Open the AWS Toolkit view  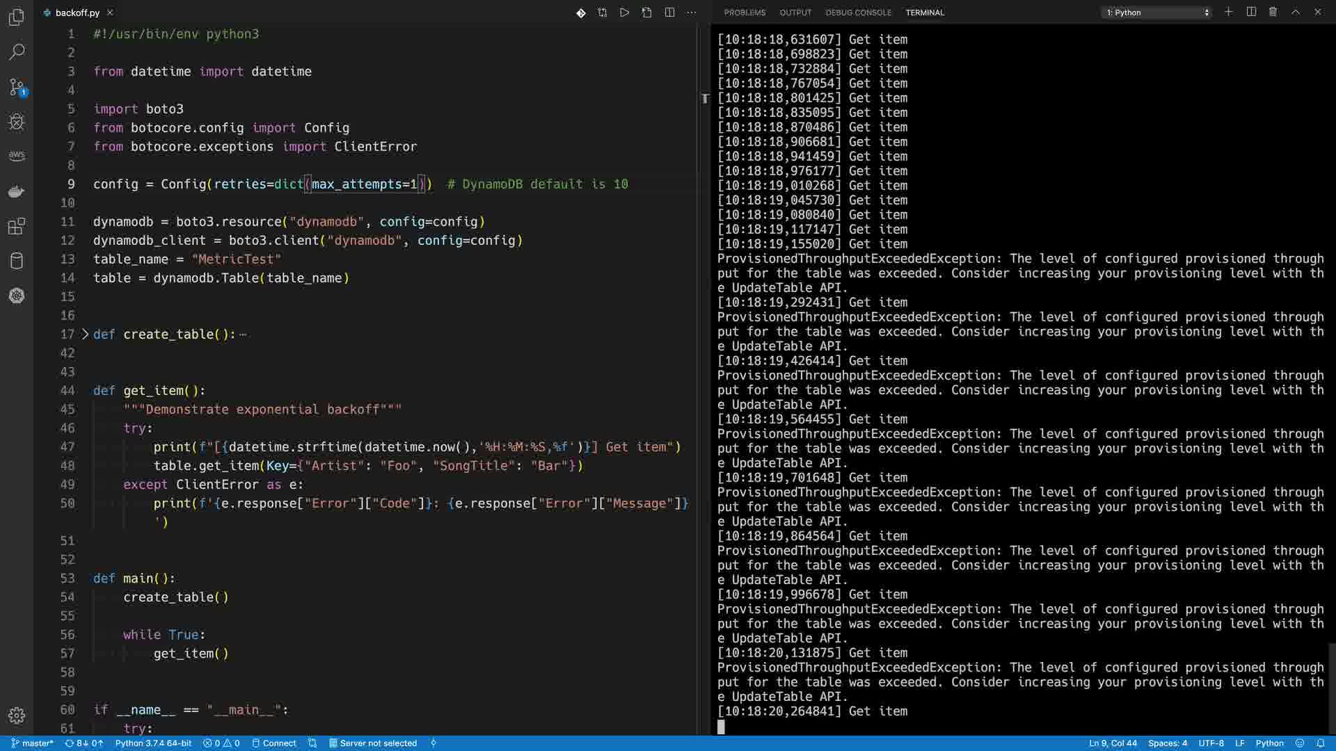(x=17, y=156)
